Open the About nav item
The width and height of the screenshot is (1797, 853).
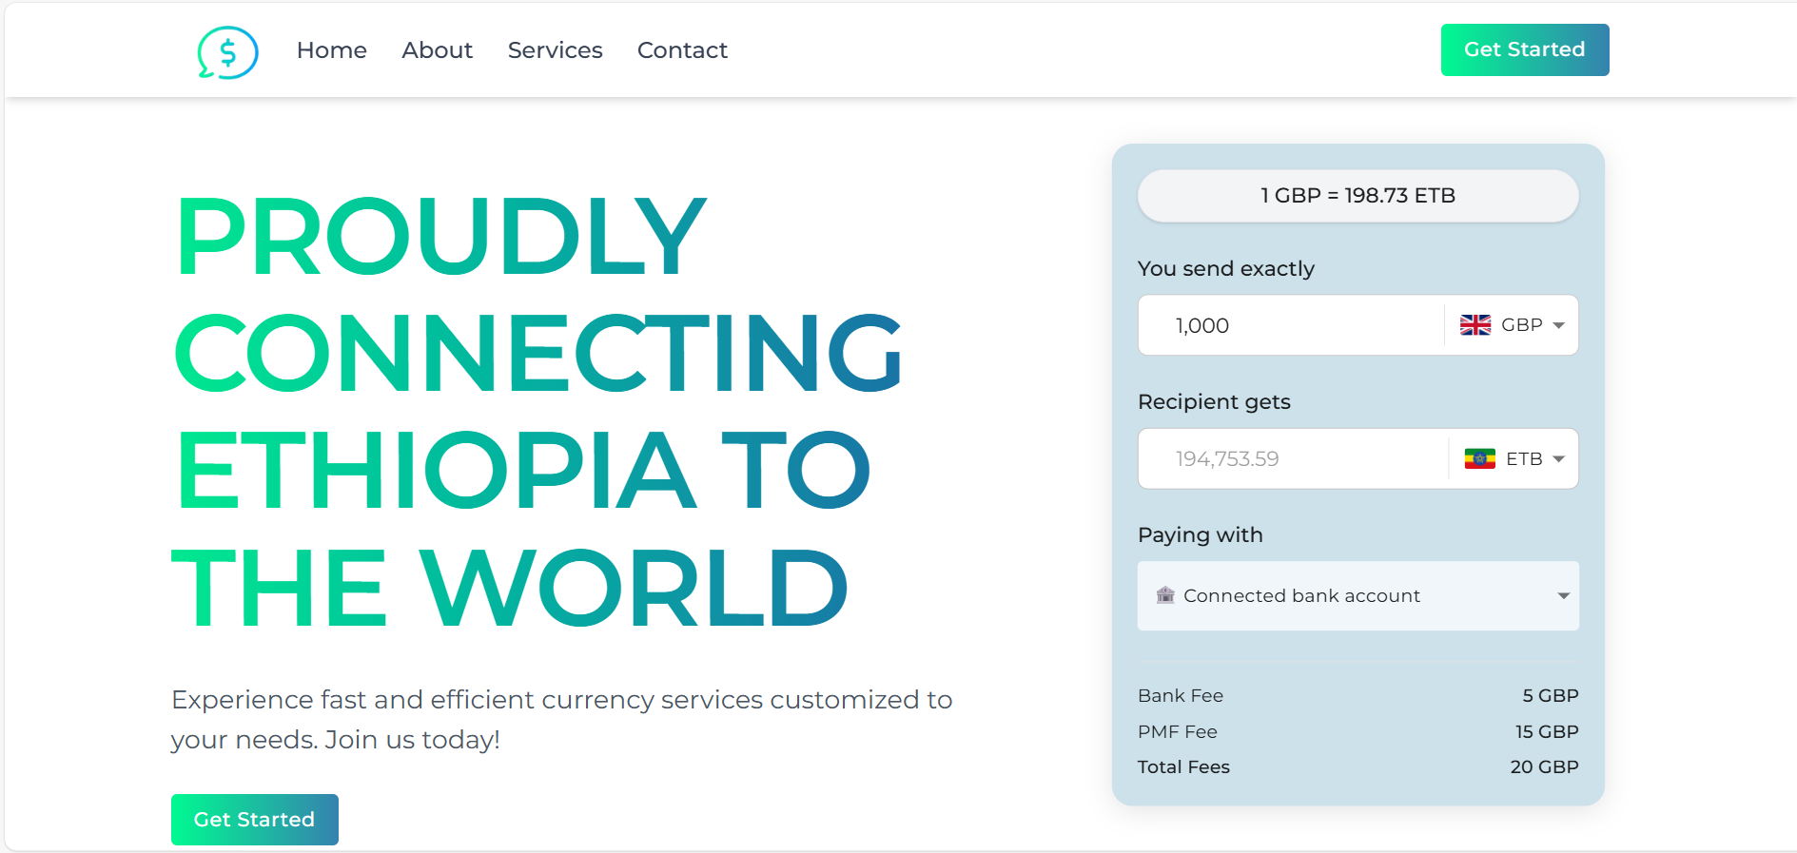pyautogui.click(x=437, y=50)
